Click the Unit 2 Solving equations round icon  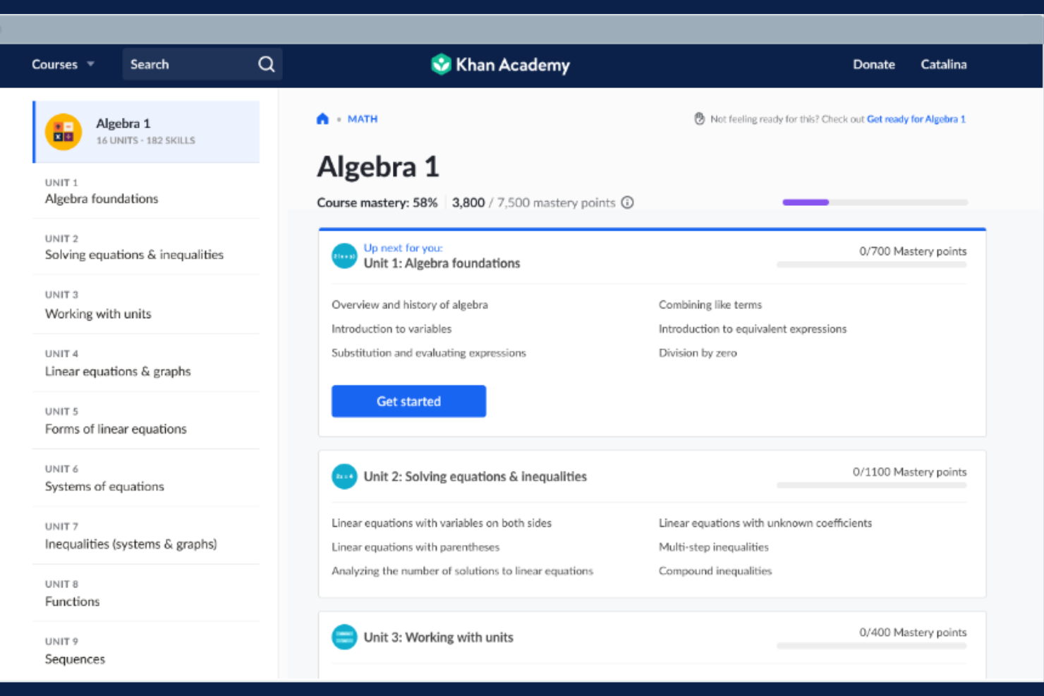pos(344,477)
